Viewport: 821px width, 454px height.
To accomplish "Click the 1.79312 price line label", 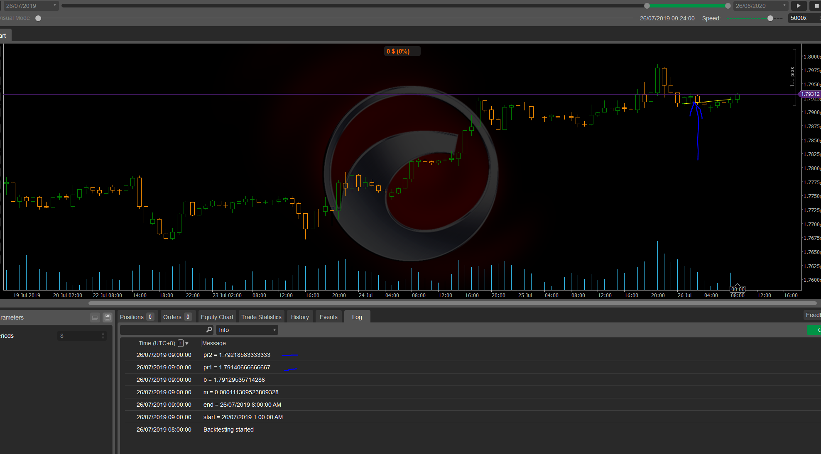I will point(810,94).
